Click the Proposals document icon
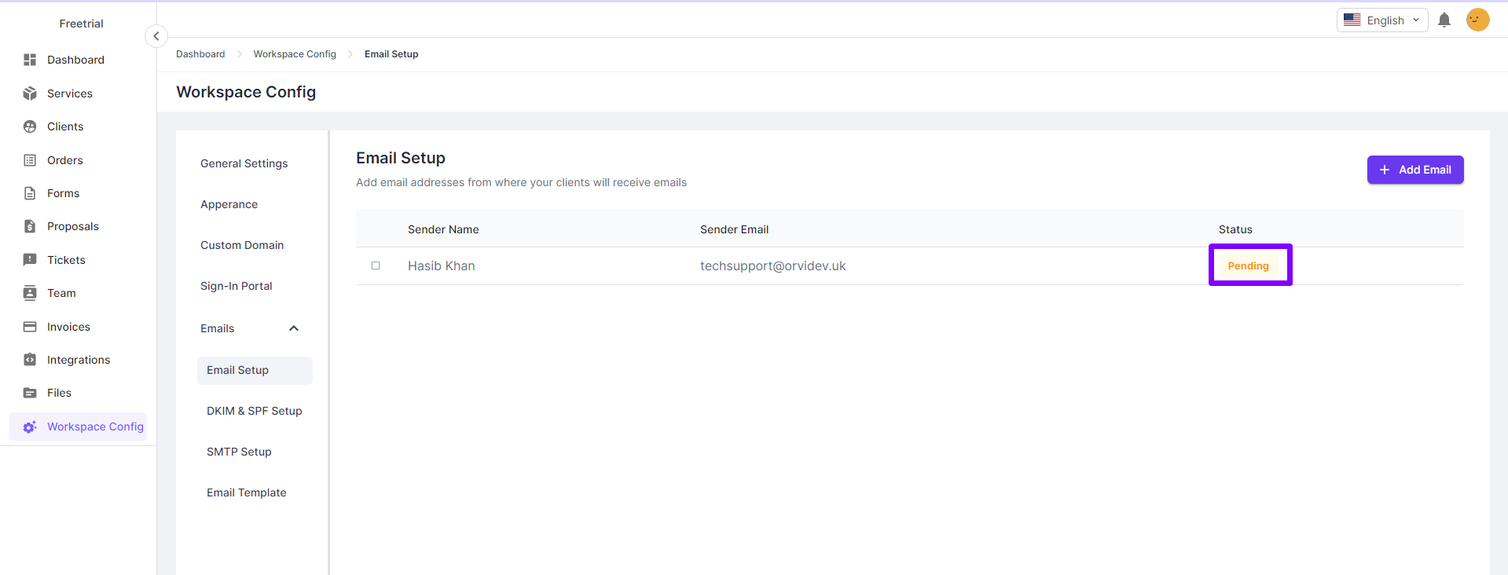Image resolution: width=1508 pixels, height=575 pixels. (30, 226)
